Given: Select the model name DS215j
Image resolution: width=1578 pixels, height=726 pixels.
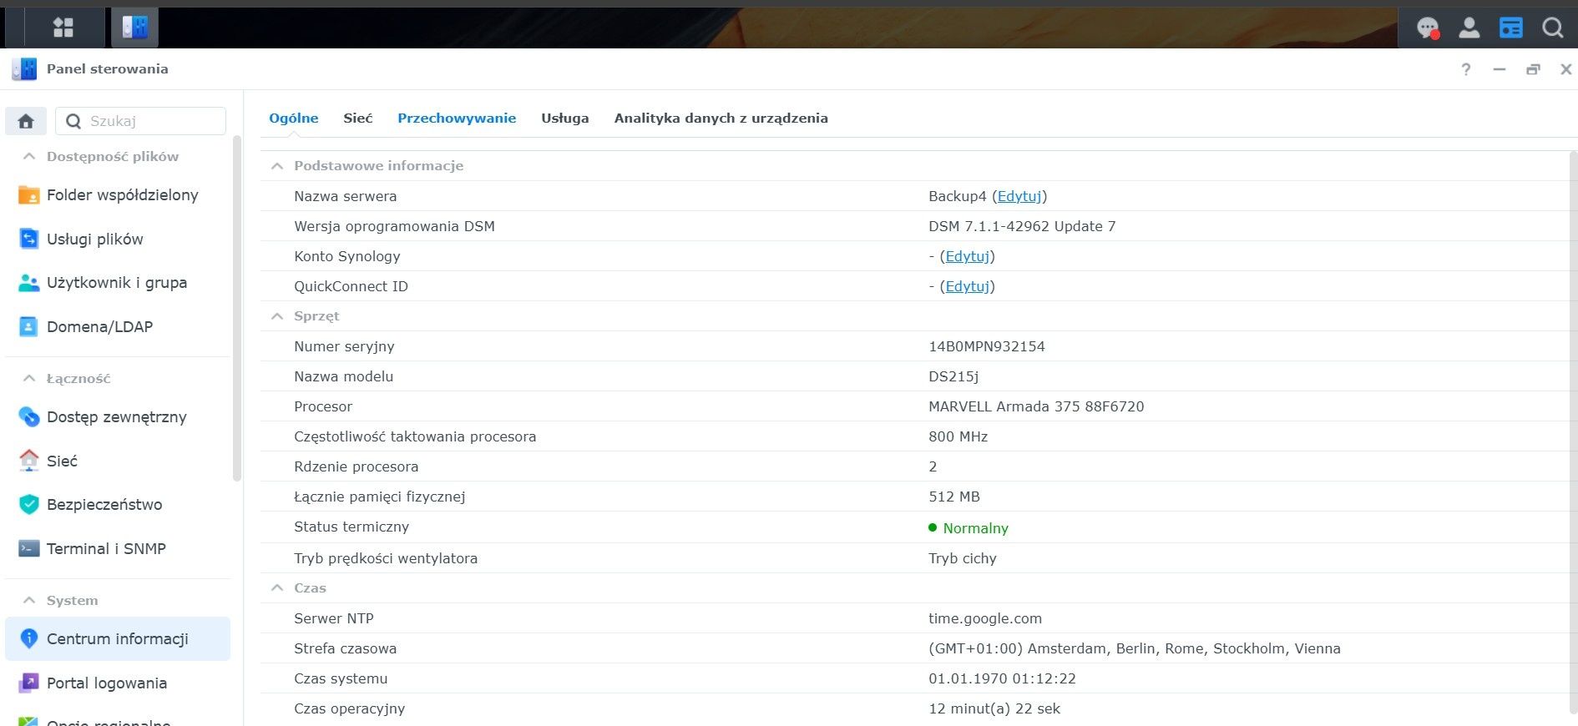Looking at the screenshot, I should [953, 376].
